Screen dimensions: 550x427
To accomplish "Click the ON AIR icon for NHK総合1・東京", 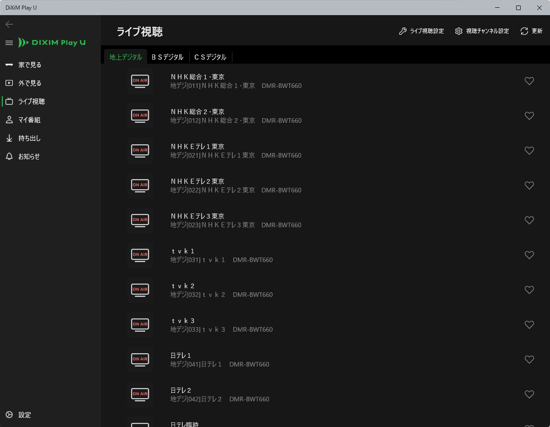I will pyautogui.click(x=140, y=81).
